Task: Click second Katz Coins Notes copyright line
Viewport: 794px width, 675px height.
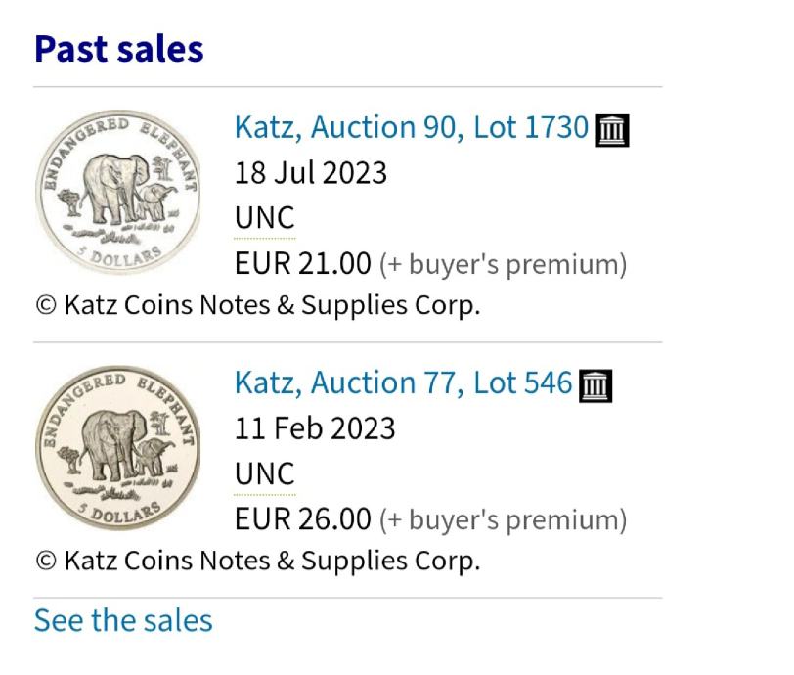Action: (x=258, y=562)
